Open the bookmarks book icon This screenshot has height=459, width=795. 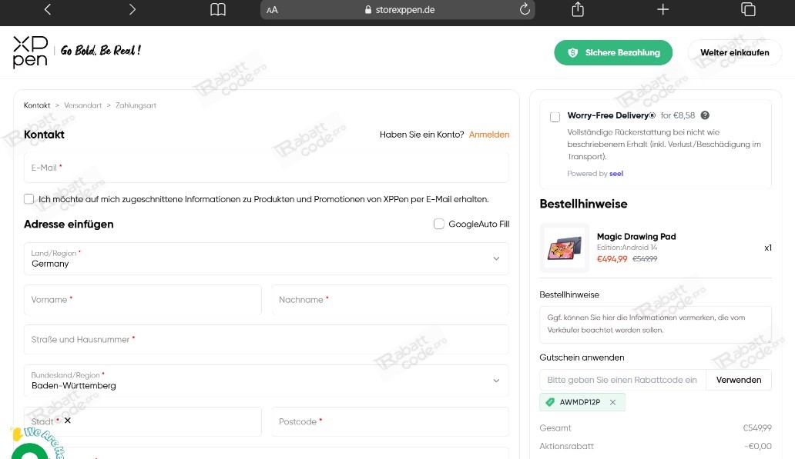point(218,9)
